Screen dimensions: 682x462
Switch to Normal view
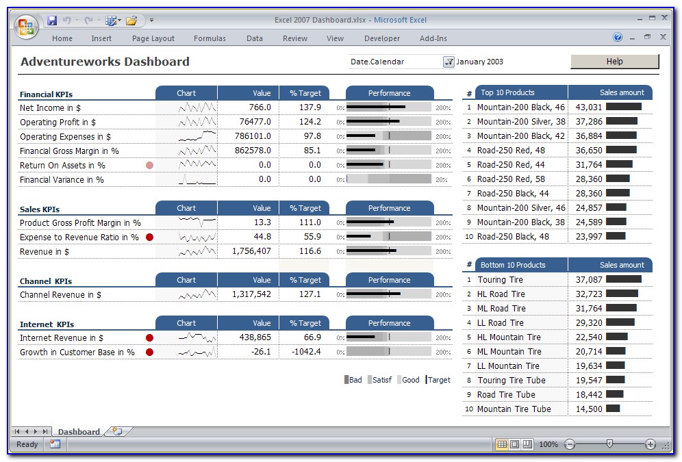point(502,444)
